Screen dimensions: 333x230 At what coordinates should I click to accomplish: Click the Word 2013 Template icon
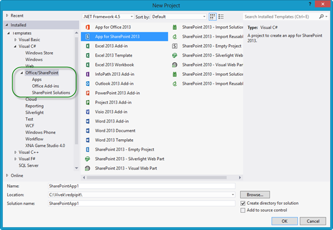[87, 140]
